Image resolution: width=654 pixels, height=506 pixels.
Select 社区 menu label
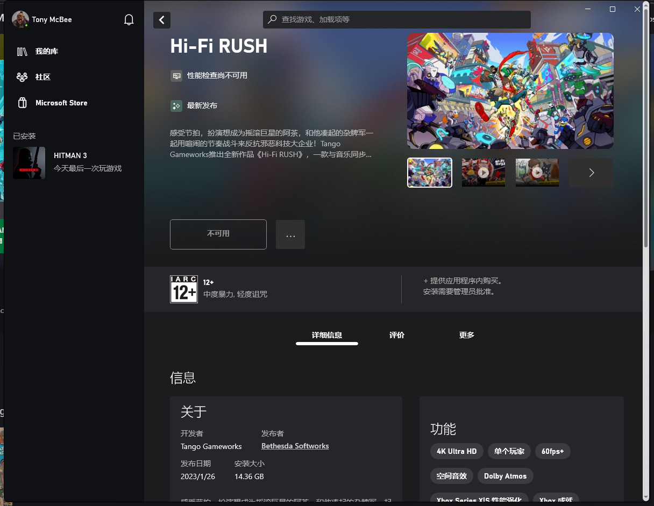click(x=43, y=77)
